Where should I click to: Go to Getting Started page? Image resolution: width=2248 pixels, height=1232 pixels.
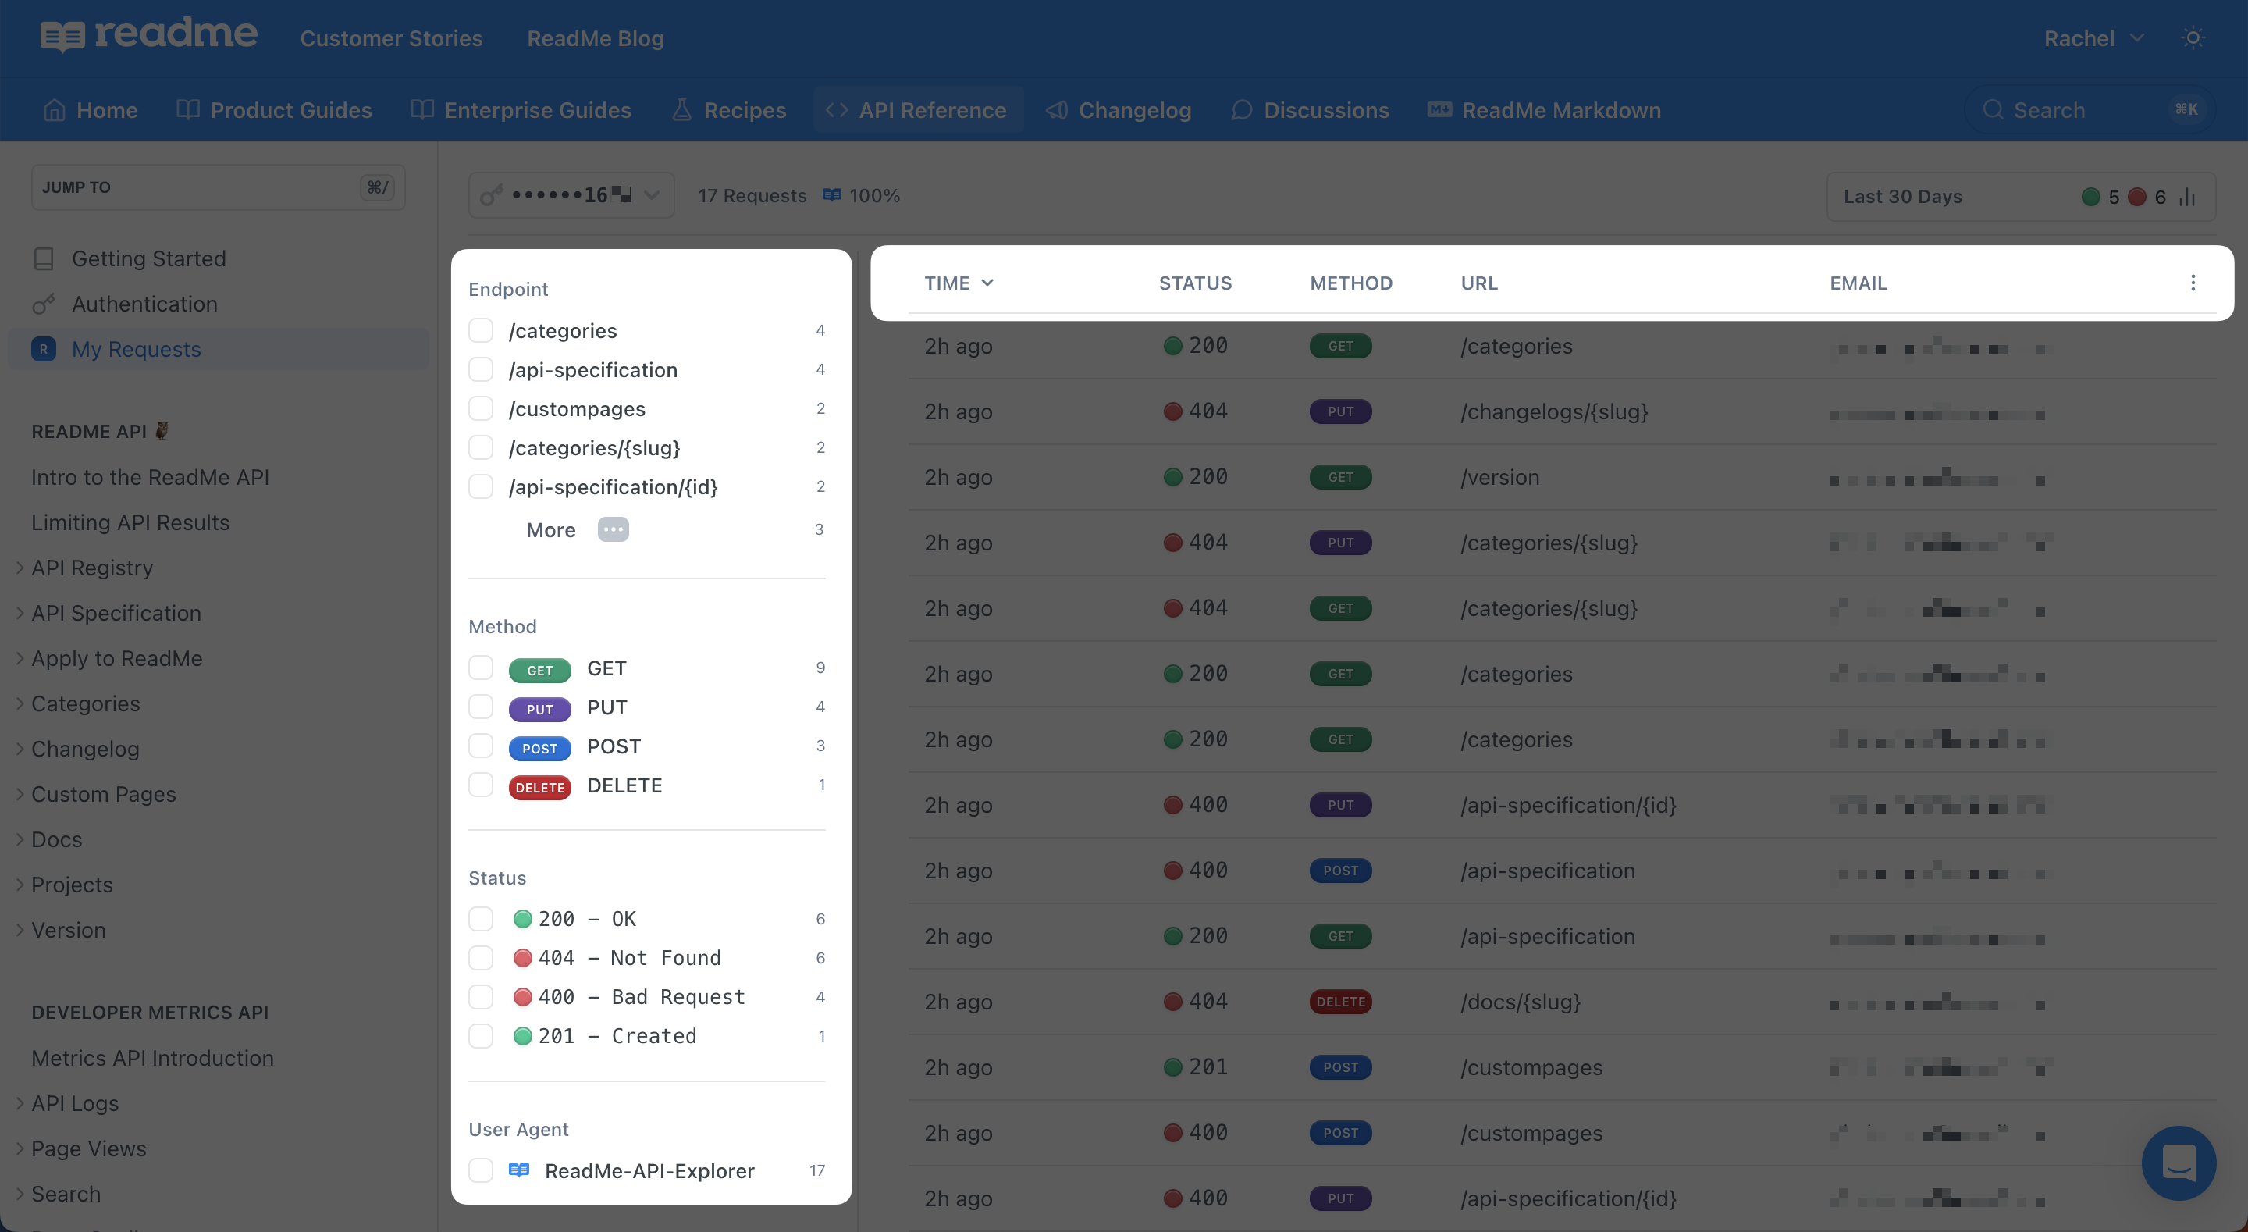[x=148, y=258]
